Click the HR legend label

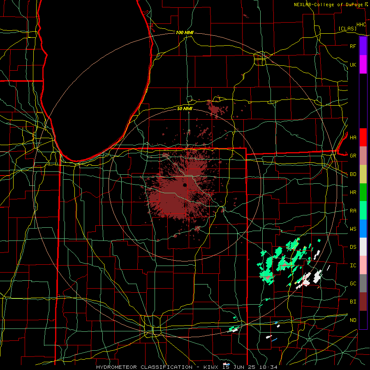click(x=353, y=192)
